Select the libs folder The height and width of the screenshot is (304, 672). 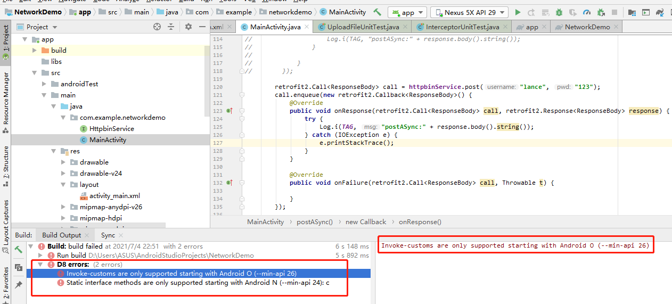[x=56, y=62]
